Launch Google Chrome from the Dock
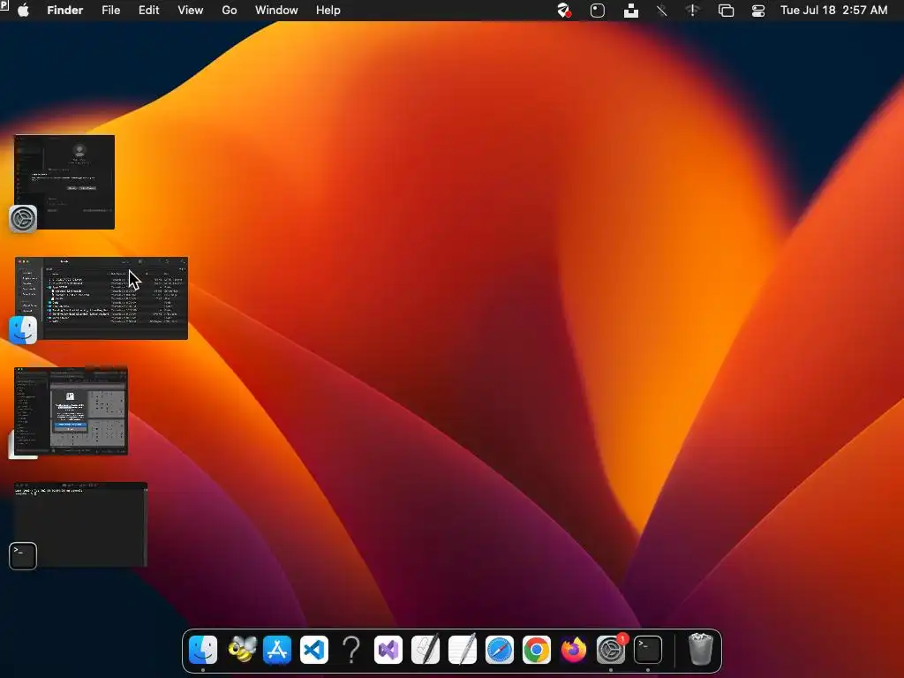This screenshot has width=904, height=678. [x=536, y=650]
